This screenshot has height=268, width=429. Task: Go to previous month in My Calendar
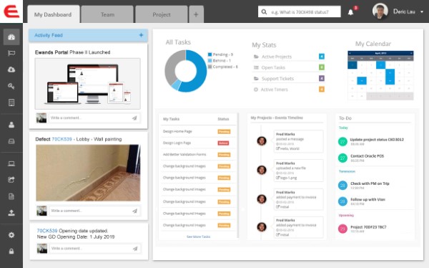click(350, 53)
